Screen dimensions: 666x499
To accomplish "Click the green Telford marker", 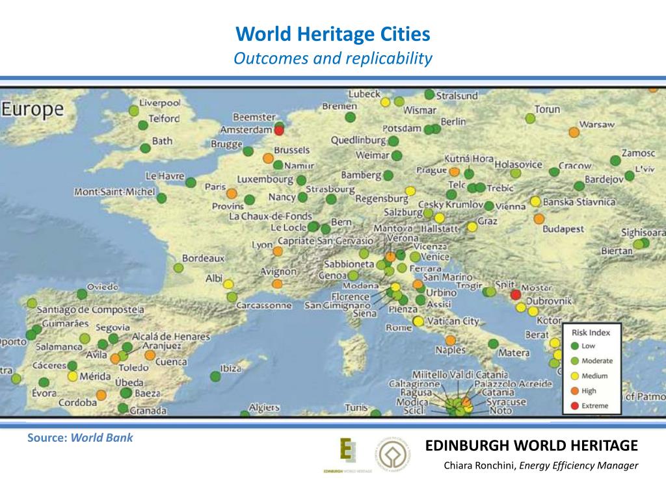I will coord(143,125).
